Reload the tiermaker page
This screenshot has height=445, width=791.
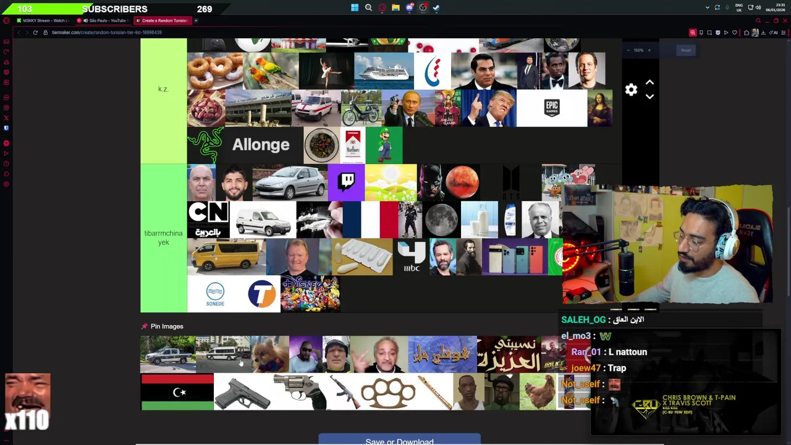35,32
